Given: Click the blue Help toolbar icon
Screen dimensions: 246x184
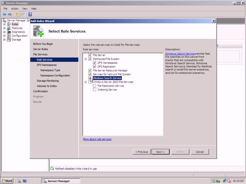Looking at the screenshot, I should coord(30,15).
